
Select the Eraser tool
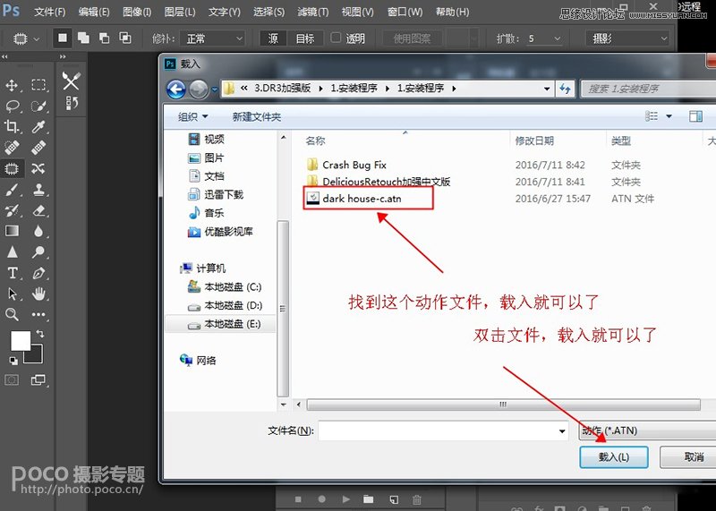[x=38, y=210]
